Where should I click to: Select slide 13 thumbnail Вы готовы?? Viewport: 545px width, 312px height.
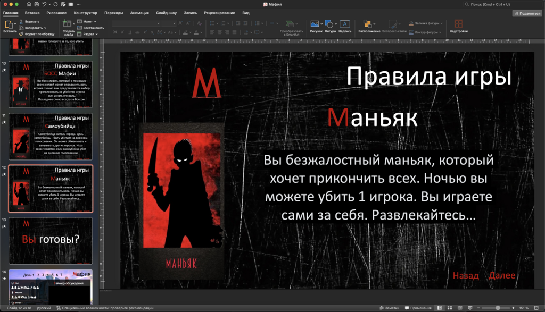pyautogui.click(x=51, y=241)
